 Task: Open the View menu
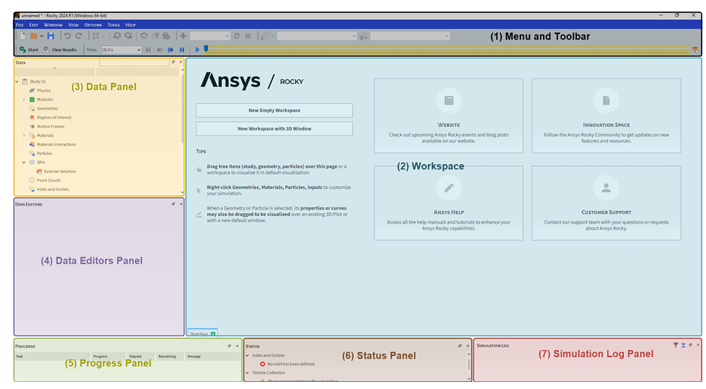[x=73, y=25]
